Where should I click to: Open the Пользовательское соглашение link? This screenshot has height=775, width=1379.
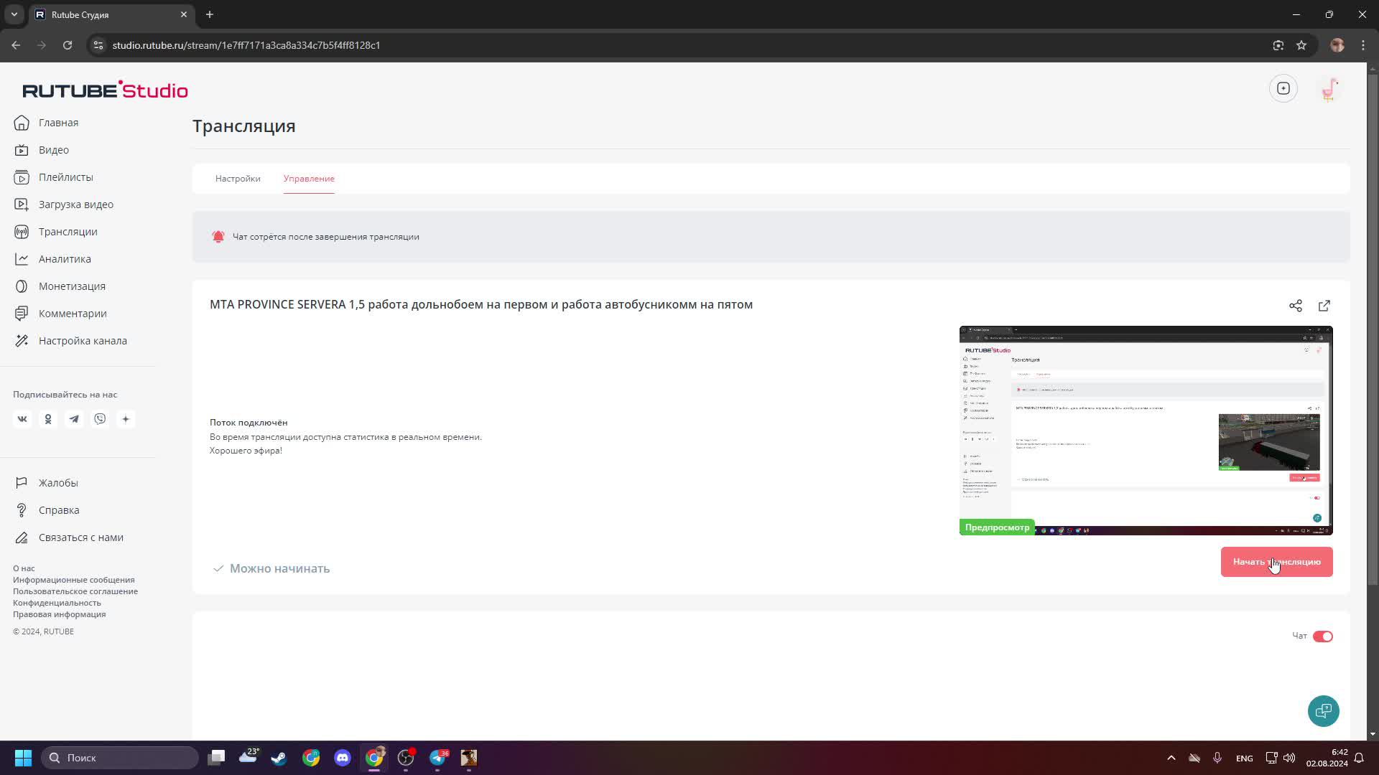pyautogui.click(x=75, y=591)
